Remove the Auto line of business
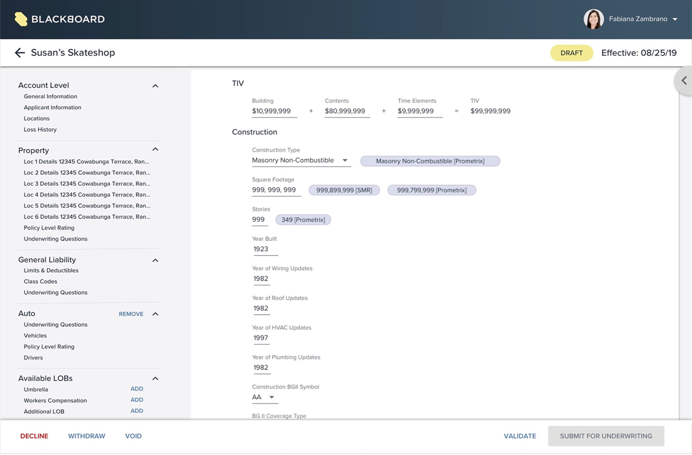This screenshot has width=692, height=455. point(131,314)
